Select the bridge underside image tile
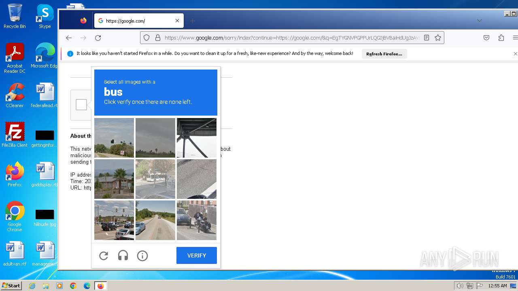 (197, 138)
